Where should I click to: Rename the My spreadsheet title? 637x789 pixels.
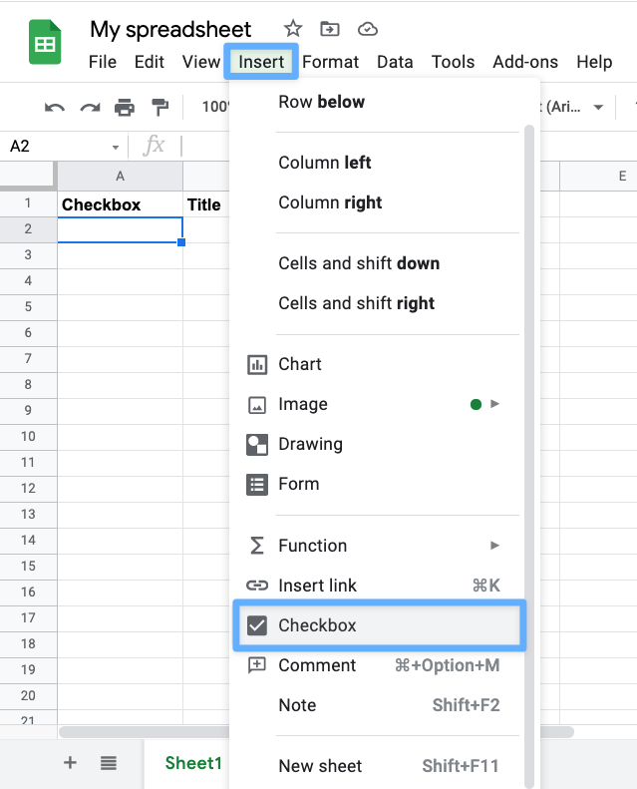(x=170, y=29)
